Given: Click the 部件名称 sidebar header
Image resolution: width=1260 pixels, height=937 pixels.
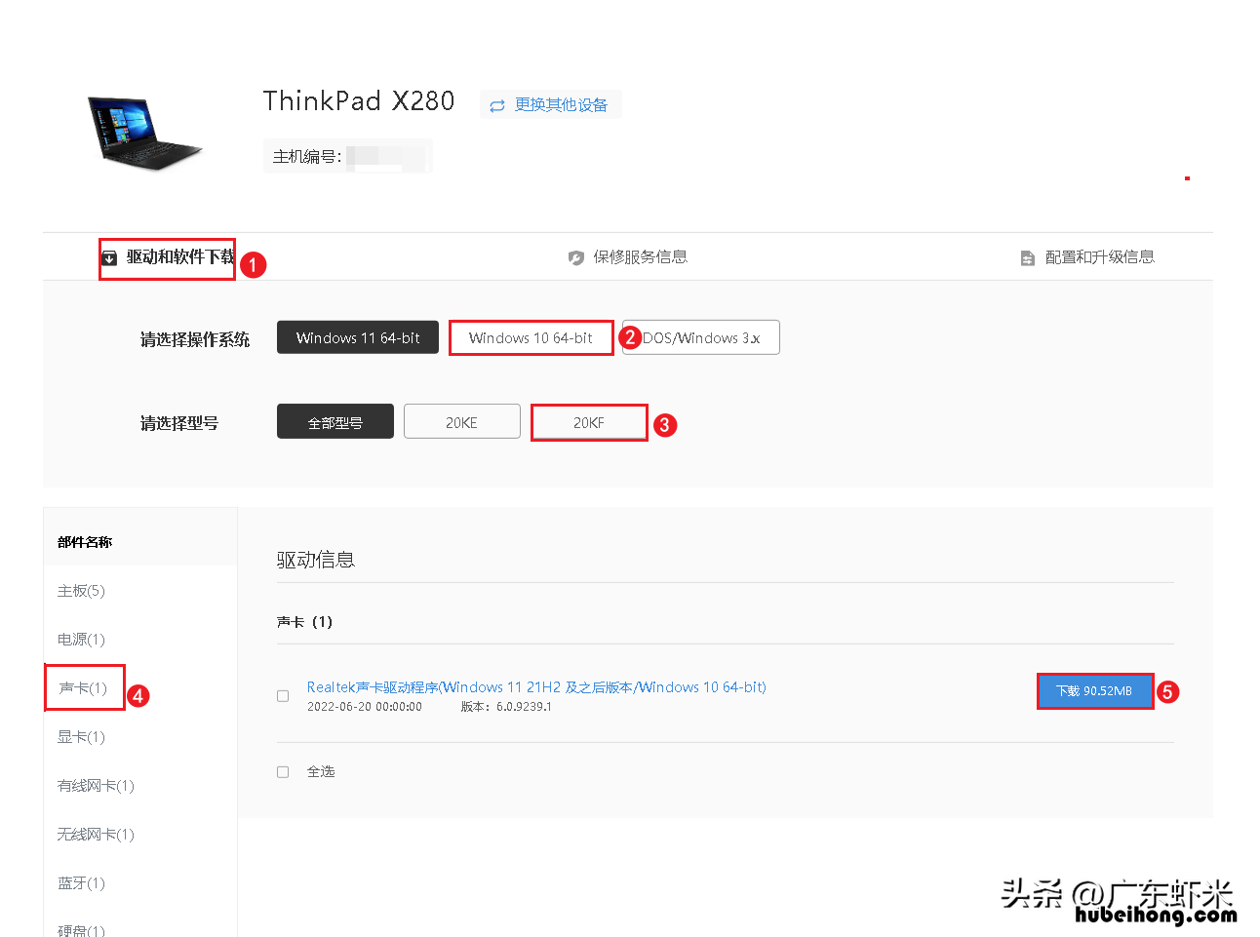Looking at the screenshot, I should click(x=85, y=542).
